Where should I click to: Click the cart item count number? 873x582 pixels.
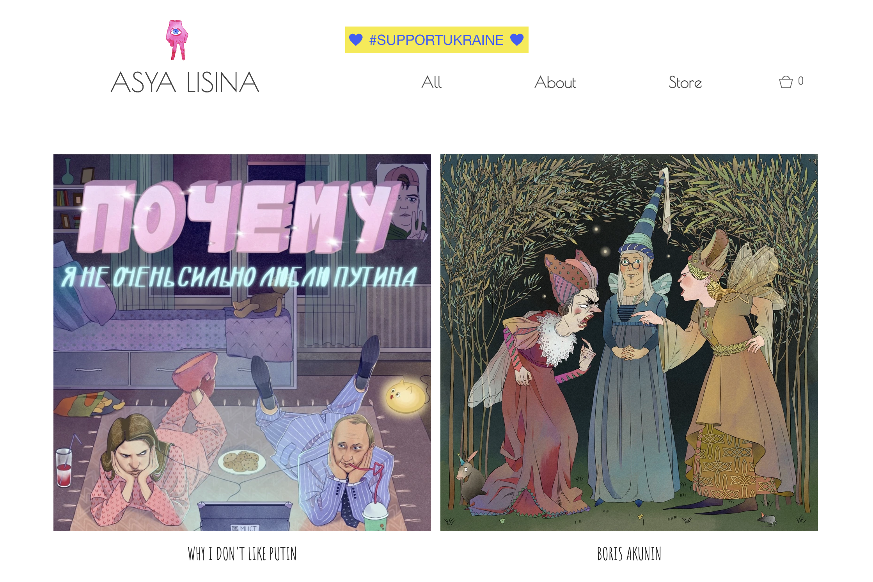click(800, 81)
